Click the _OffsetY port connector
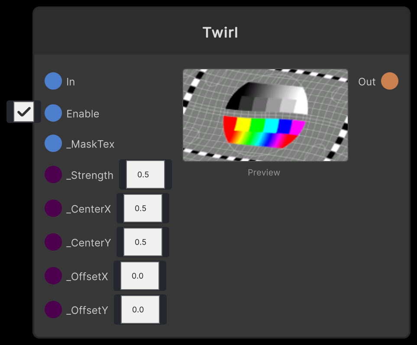The height and width of the screenshot is (345, 417). pos(53,310)
